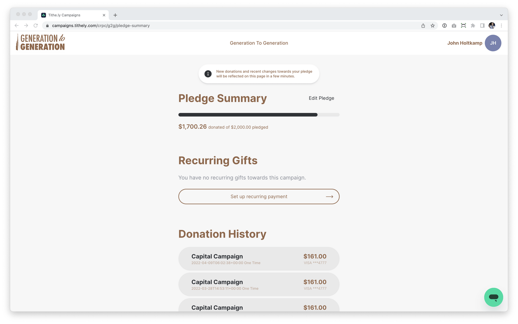Open a new browser tab
Viewport: 518px width, 324px height.
point(115,15)
